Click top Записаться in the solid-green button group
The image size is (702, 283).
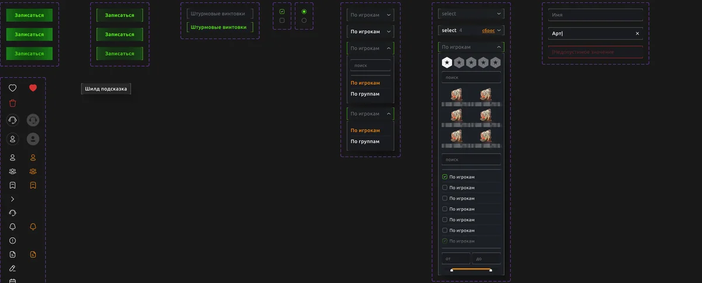[x=29, y=15]
